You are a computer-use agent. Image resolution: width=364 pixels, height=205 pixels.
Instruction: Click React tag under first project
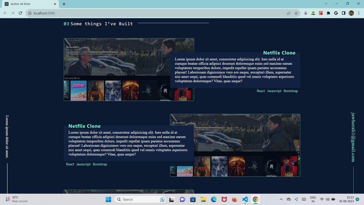261,91
